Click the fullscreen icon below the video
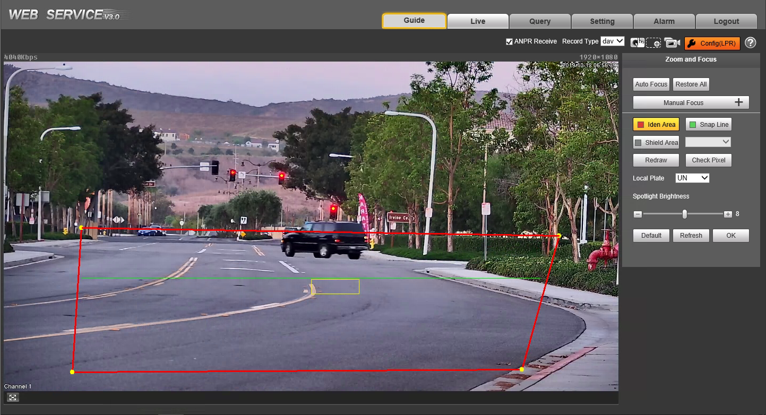This screenshot has height=415, width=766. tap(13, 397)
